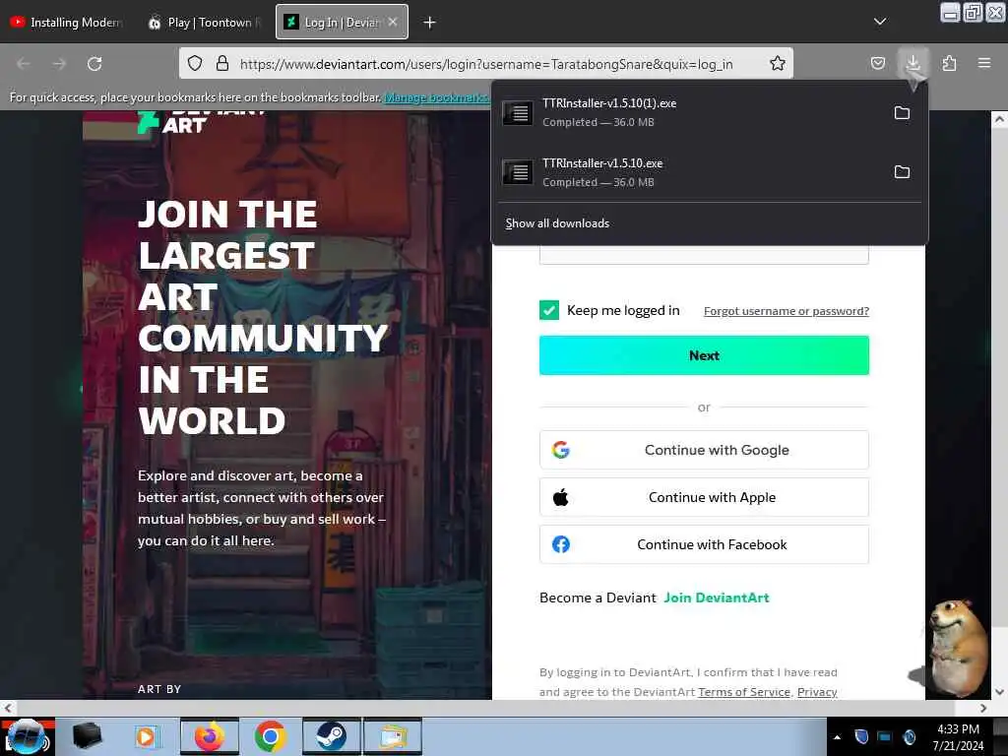
Task: Open the Firefox hamburger menu
Action: click(983, 63)
